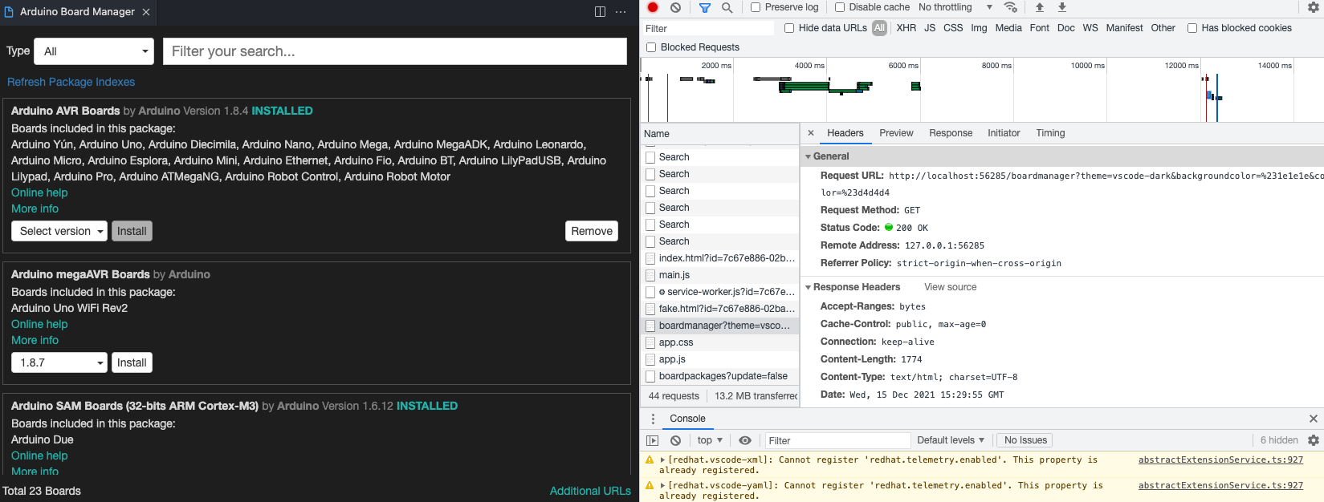Clear the network log
This screenshot has height=502, width=1324.
675,7
